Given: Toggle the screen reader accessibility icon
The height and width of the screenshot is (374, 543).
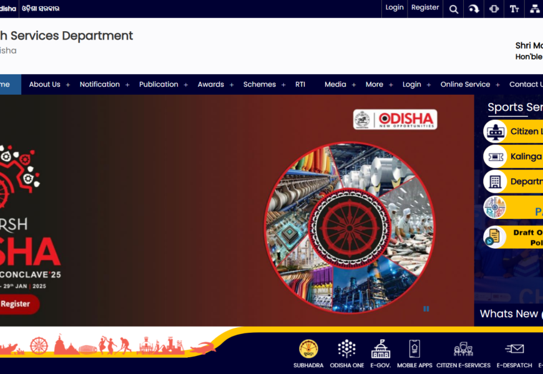Looking at the screenshot, I should (494, 9).
